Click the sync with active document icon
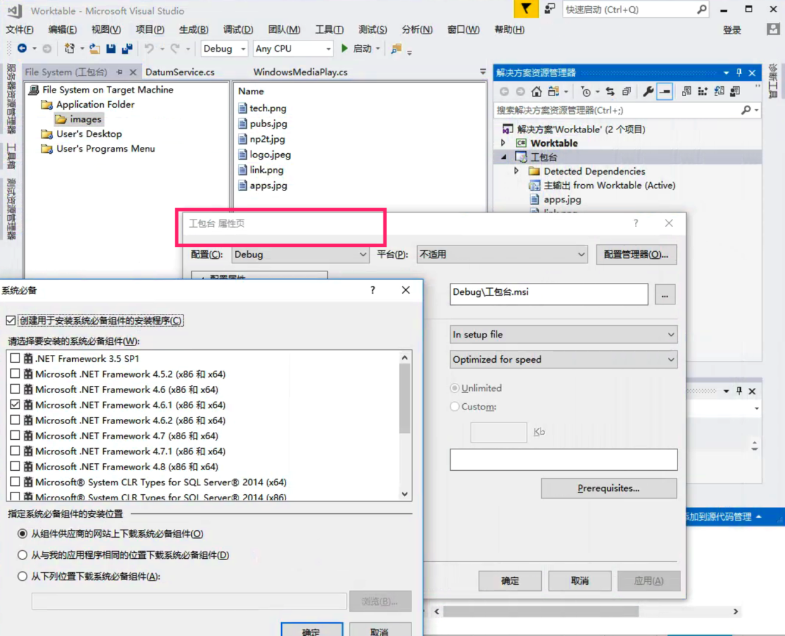 click(x=610, y=92)
